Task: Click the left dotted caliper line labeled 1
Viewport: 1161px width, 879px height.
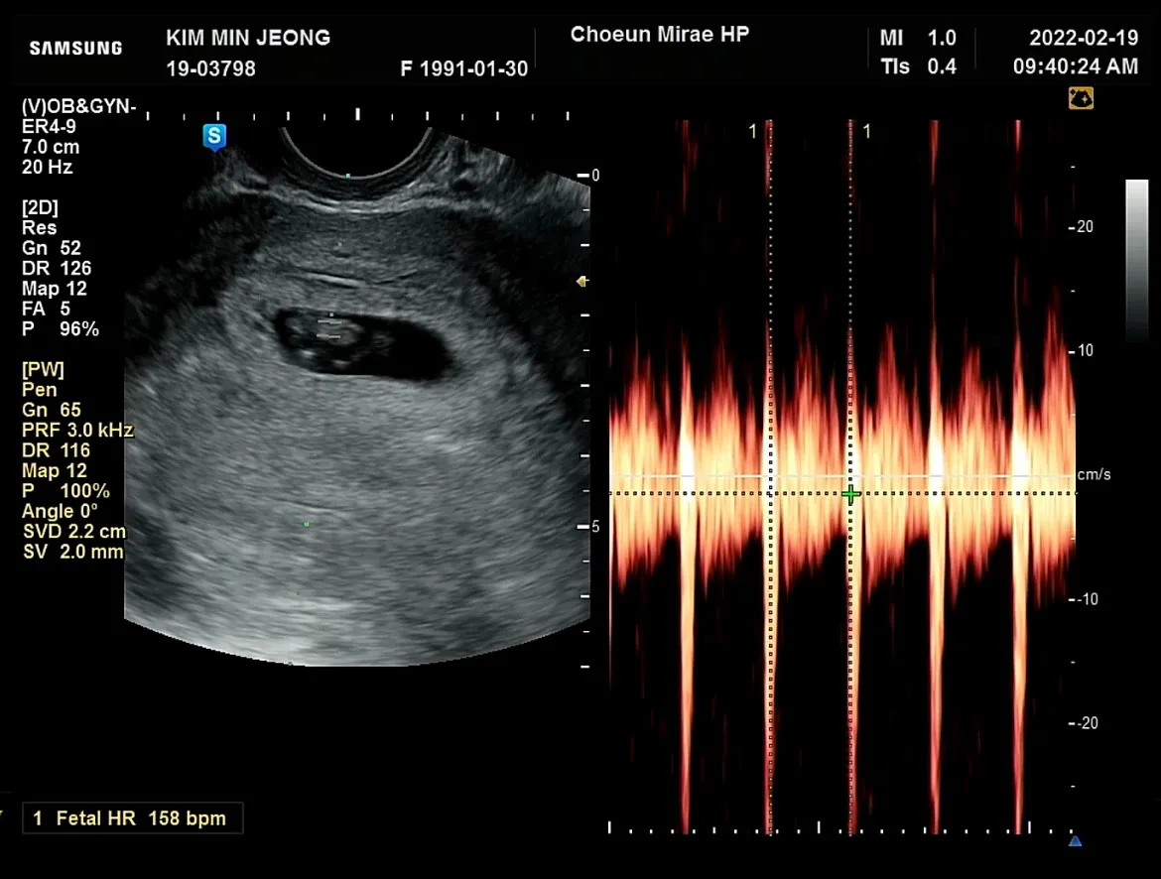Action: click(770, 474)
